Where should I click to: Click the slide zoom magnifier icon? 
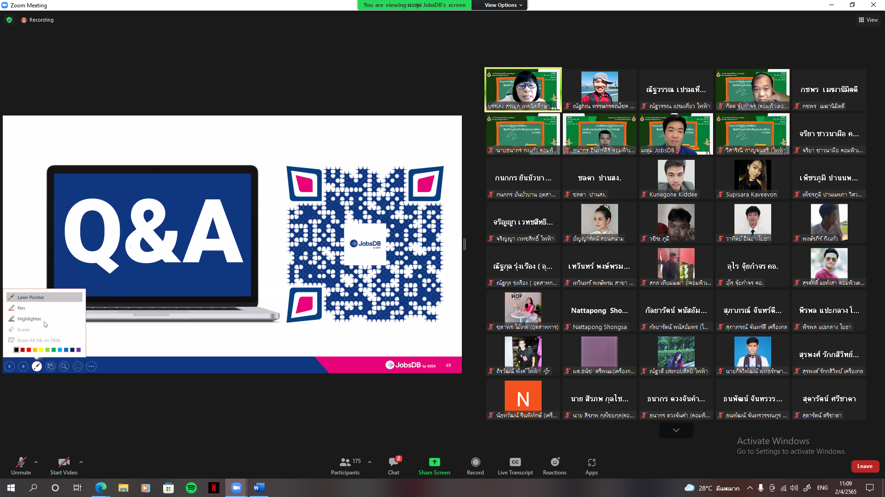click(x=64, y=366)
